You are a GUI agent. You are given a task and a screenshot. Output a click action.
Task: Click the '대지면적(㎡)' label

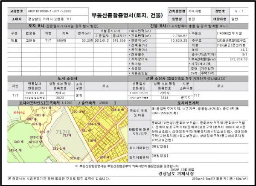(x=140, y=31)
